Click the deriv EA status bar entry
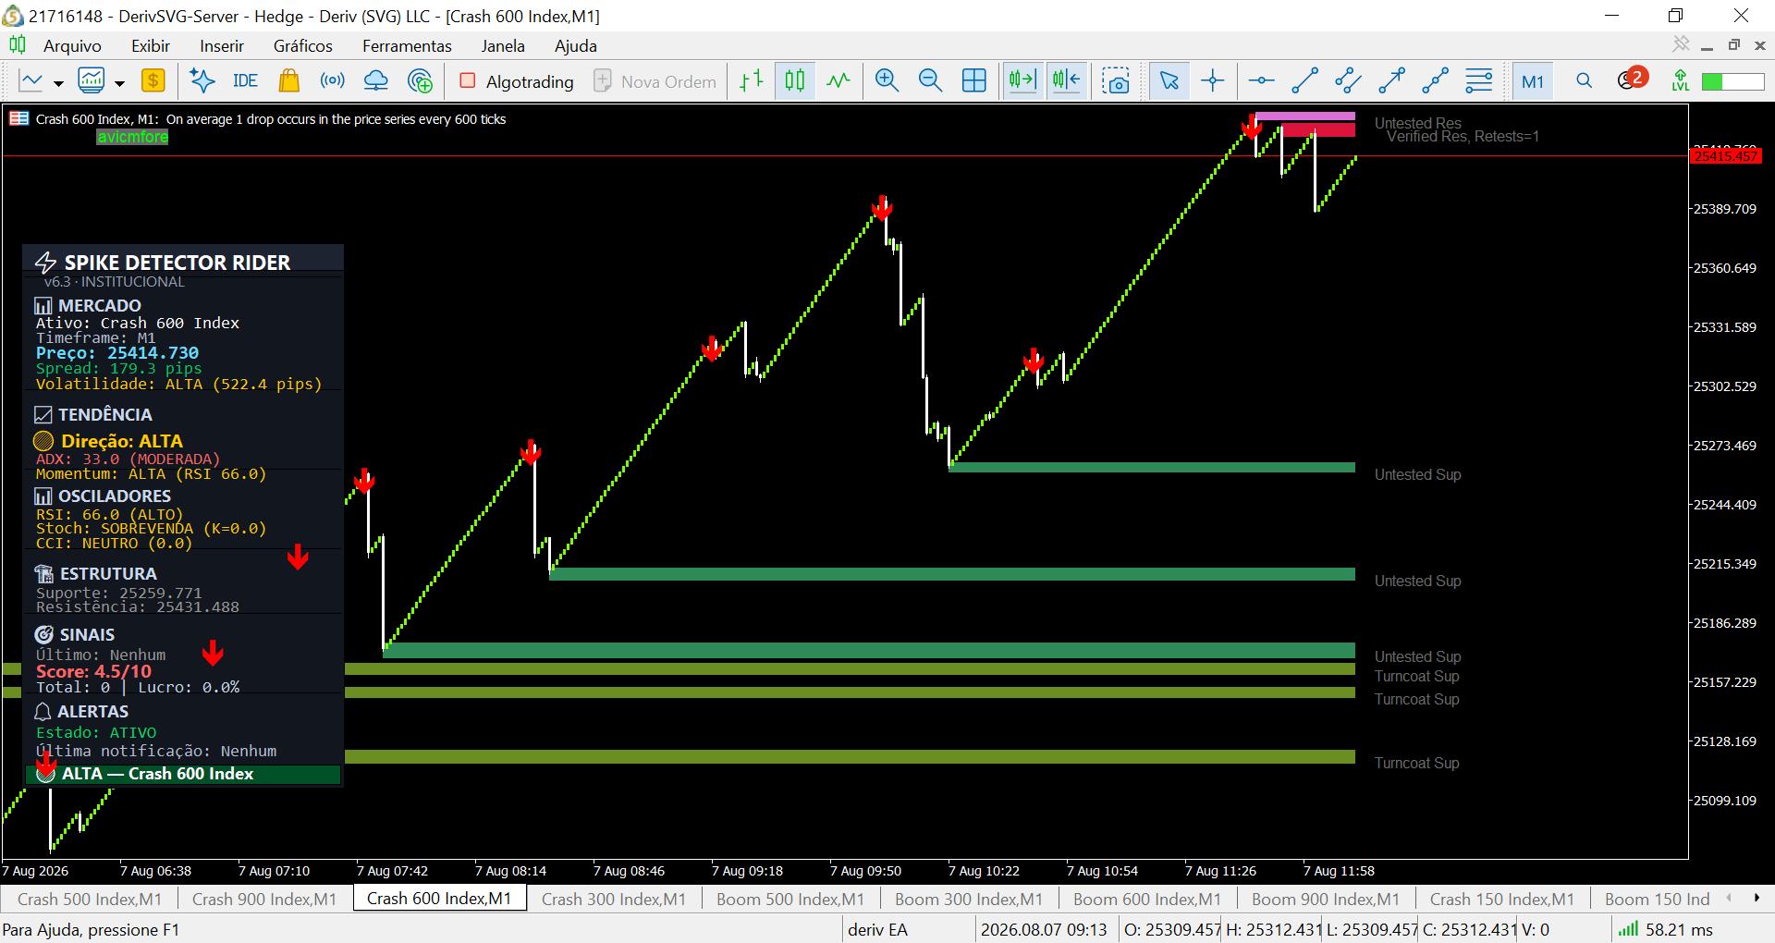The width and height of the screenshot is (1775, 943). (x=877, y=929)
